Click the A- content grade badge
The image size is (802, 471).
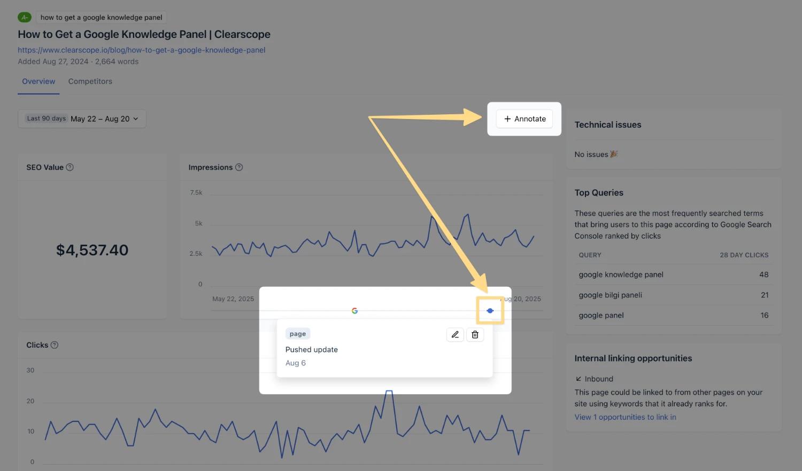[25, 17]
